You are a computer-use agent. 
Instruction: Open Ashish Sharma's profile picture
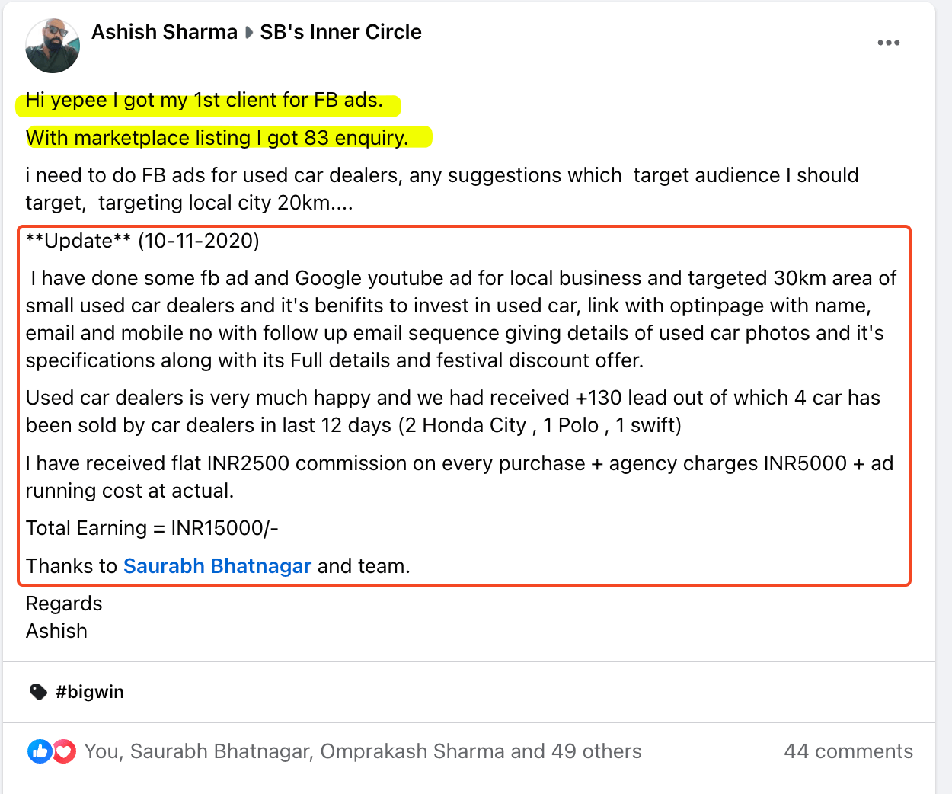coord(53,46)
